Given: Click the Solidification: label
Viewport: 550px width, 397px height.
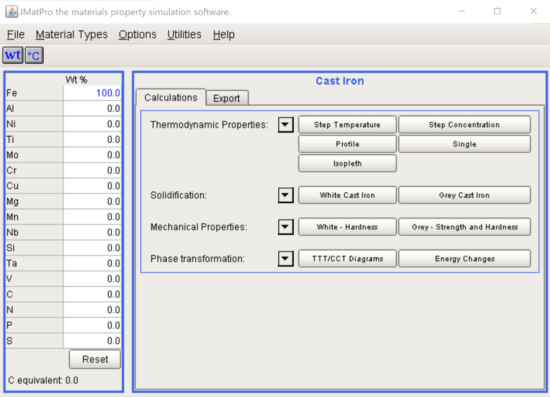Looking at the screenshot, I should pyautogui.click(x=179, y=195).
